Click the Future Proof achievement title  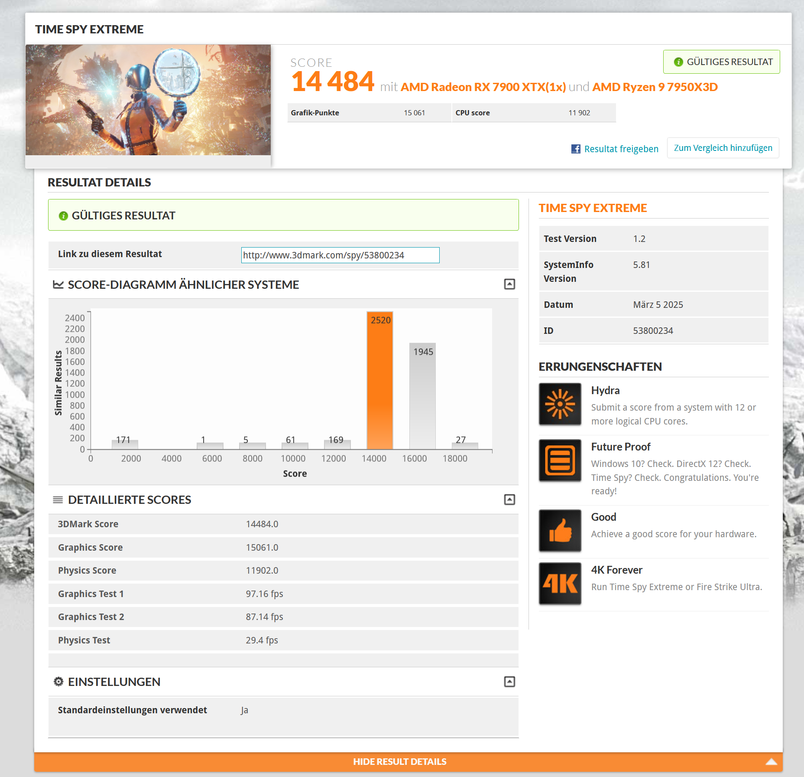(621, 447)
